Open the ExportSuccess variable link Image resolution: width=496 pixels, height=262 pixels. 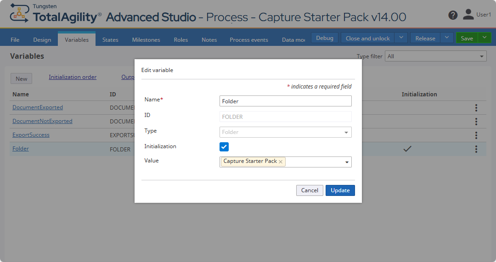[31, 134]
